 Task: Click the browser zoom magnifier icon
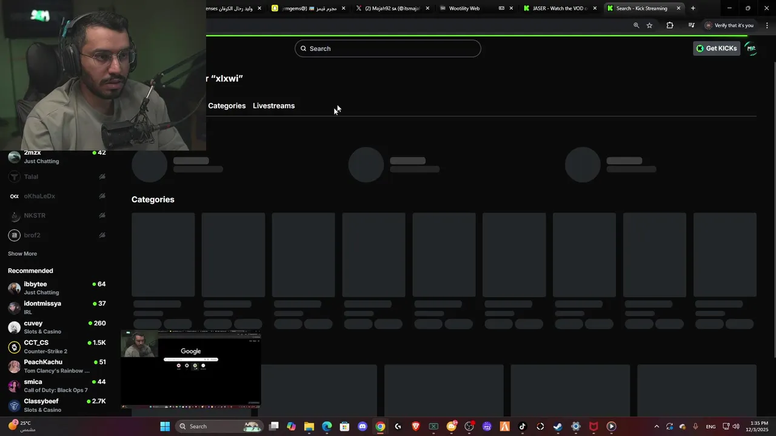coord(636,25)
